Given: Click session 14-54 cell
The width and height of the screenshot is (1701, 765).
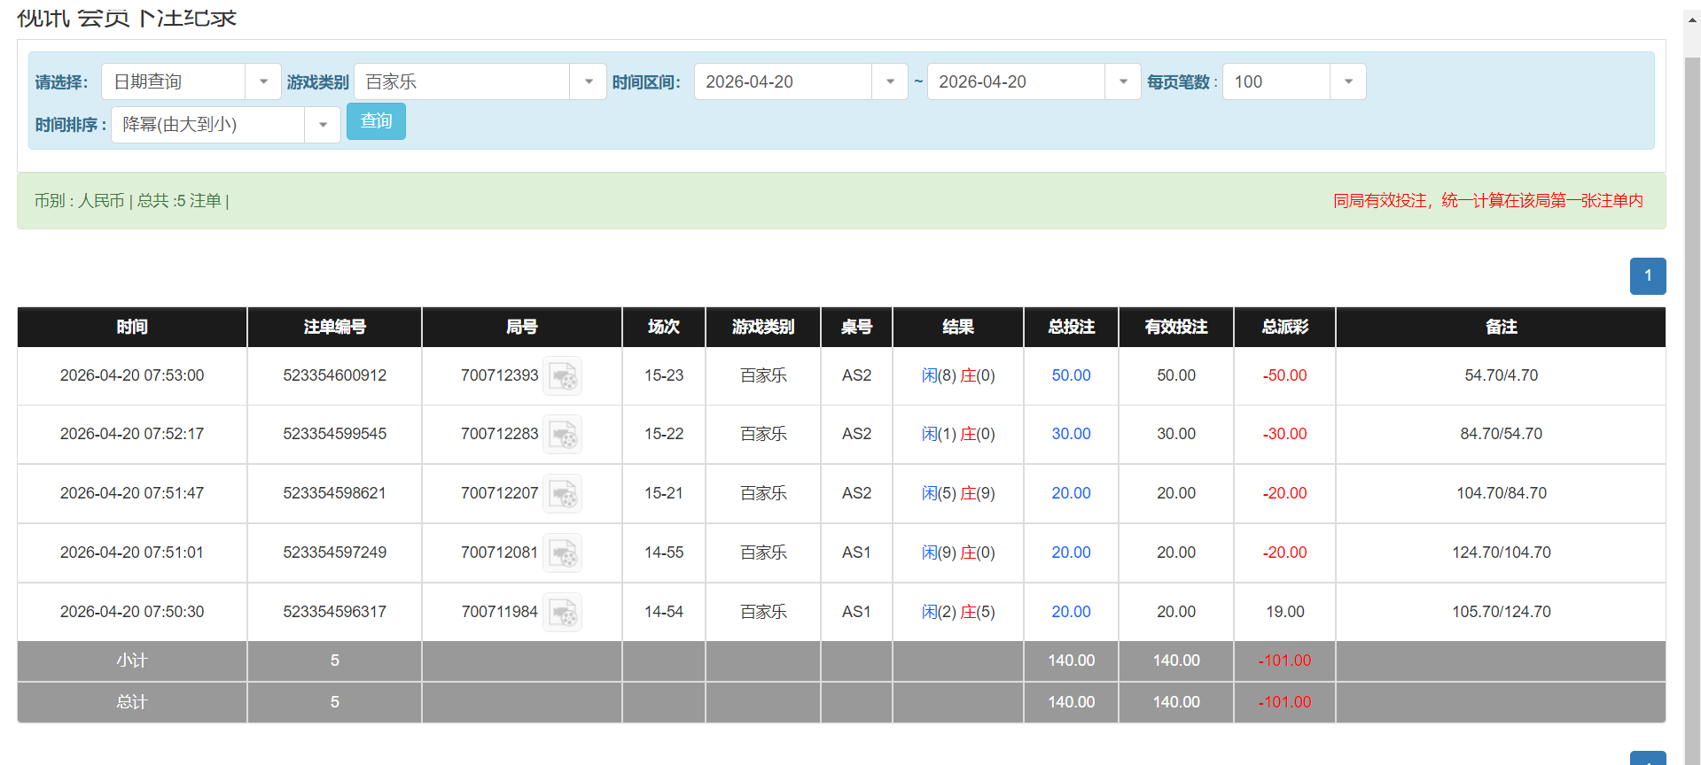Looking at the screenshot, I should 664,612.
